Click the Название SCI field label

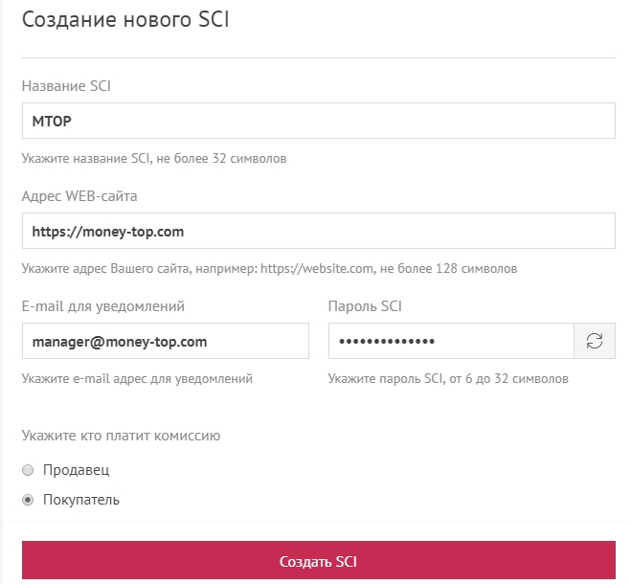click(66, 86)
